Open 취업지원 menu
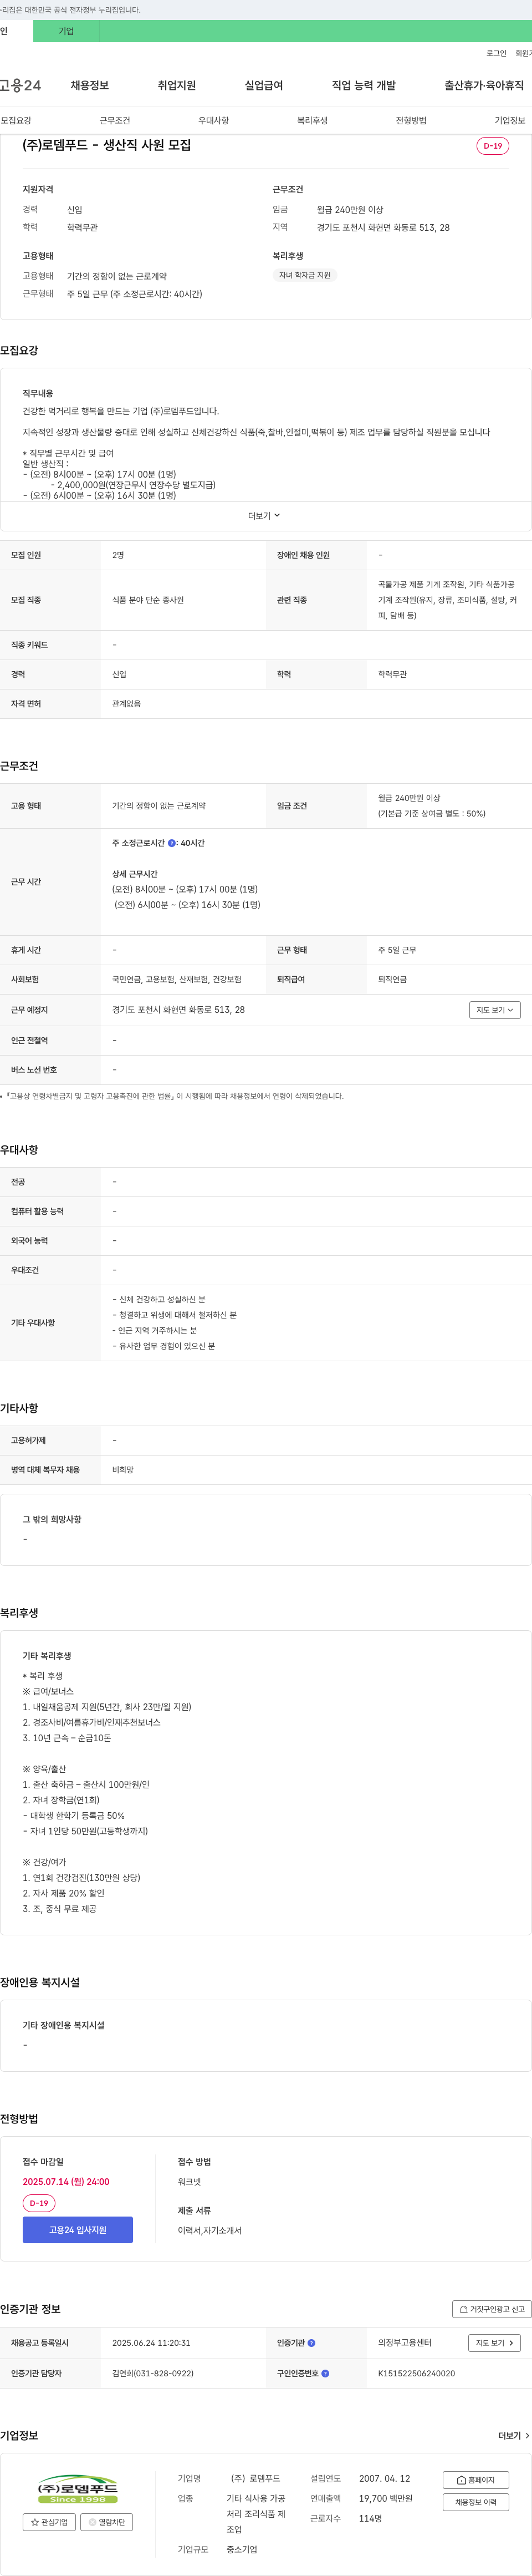The height and width of the screenshot is (2576, 532). pyautogui.click(x=177, y=85)
